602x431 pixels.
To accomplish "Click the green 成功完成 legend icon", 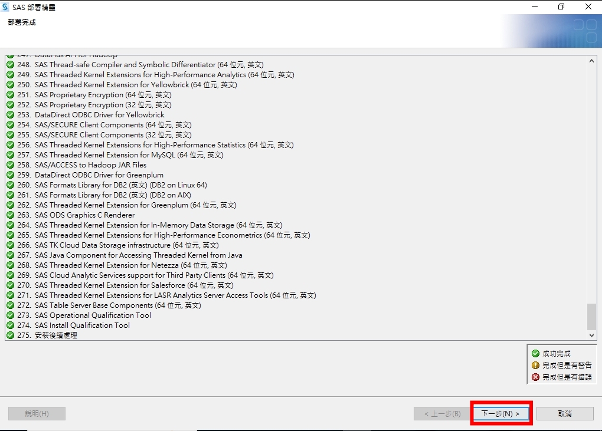I will coord(535,354).
